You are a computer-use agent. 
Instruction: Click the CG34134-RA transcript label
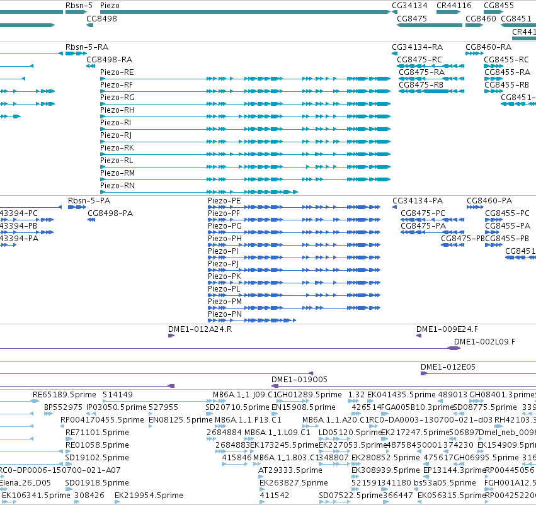click(x=417, y=47)
